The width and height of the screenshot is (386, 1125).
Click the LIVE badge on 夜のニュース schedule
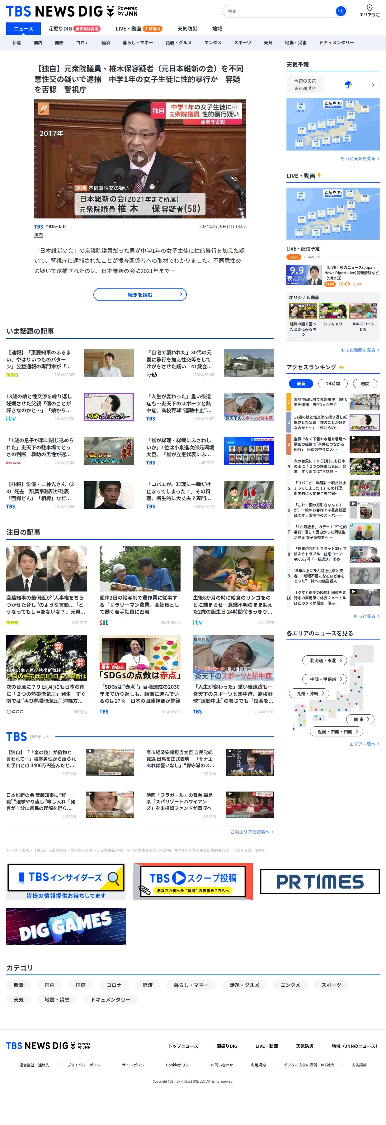(x=330, y=284)
